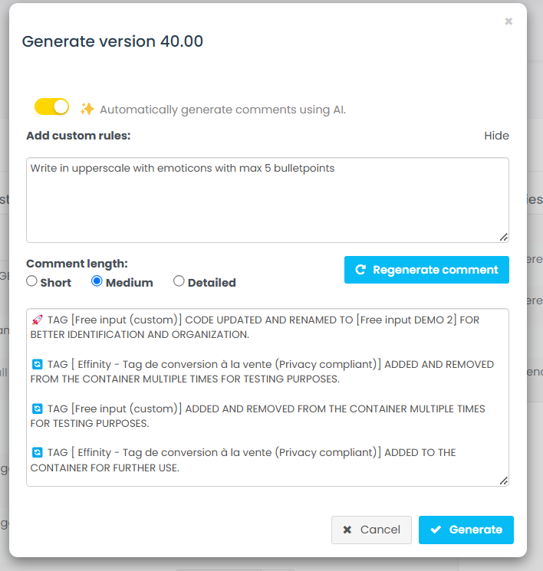Click the generated comment resize handle
543x571 pixels.
coord(503,481)
